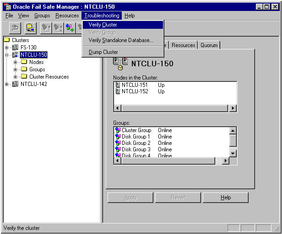Click the NTCLU-151 node icon in list
Image resolution: width=282 pixels, height=234 pixels.
coord(118,85)
